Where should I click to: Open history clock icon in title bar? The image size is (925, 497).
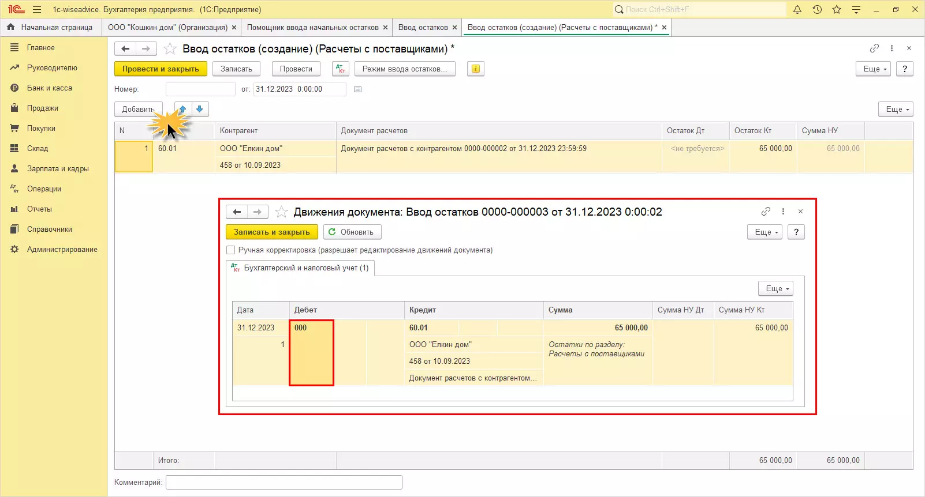817,9
